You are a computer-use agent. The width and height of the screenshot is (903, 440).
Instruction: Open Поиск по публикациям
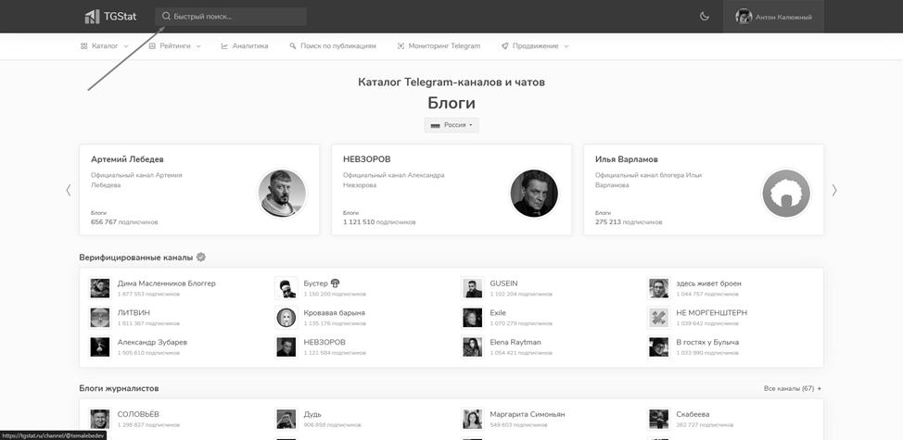(332, 46)
